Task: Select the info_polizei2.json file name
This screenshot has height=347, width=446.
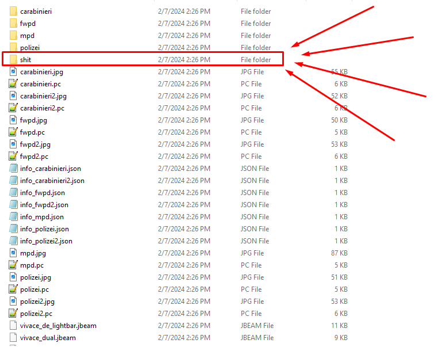Action: (47, 241)
